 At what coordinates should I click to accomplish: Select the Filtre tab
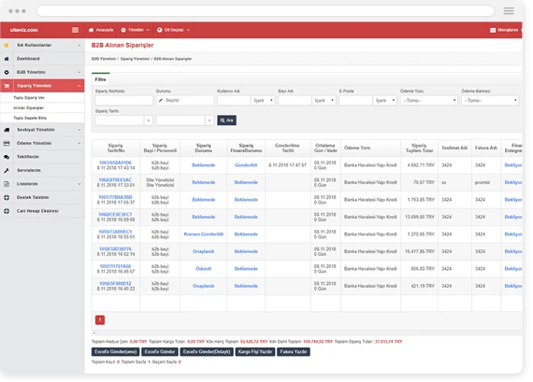coord(101,79)
